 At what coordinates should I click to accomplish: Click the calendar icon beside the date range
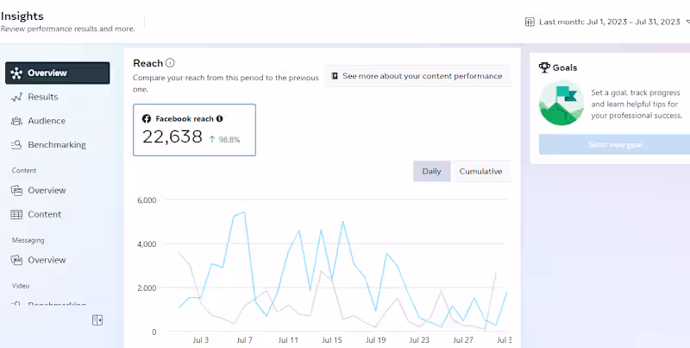pyautogui.click(x=530, y=22)
